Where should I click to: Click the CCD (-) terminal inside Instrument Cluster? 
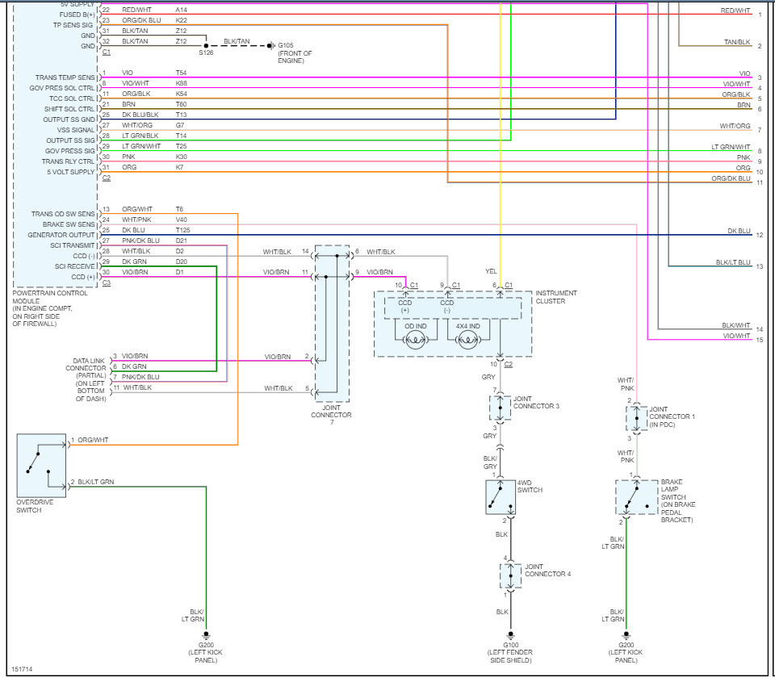446,306
